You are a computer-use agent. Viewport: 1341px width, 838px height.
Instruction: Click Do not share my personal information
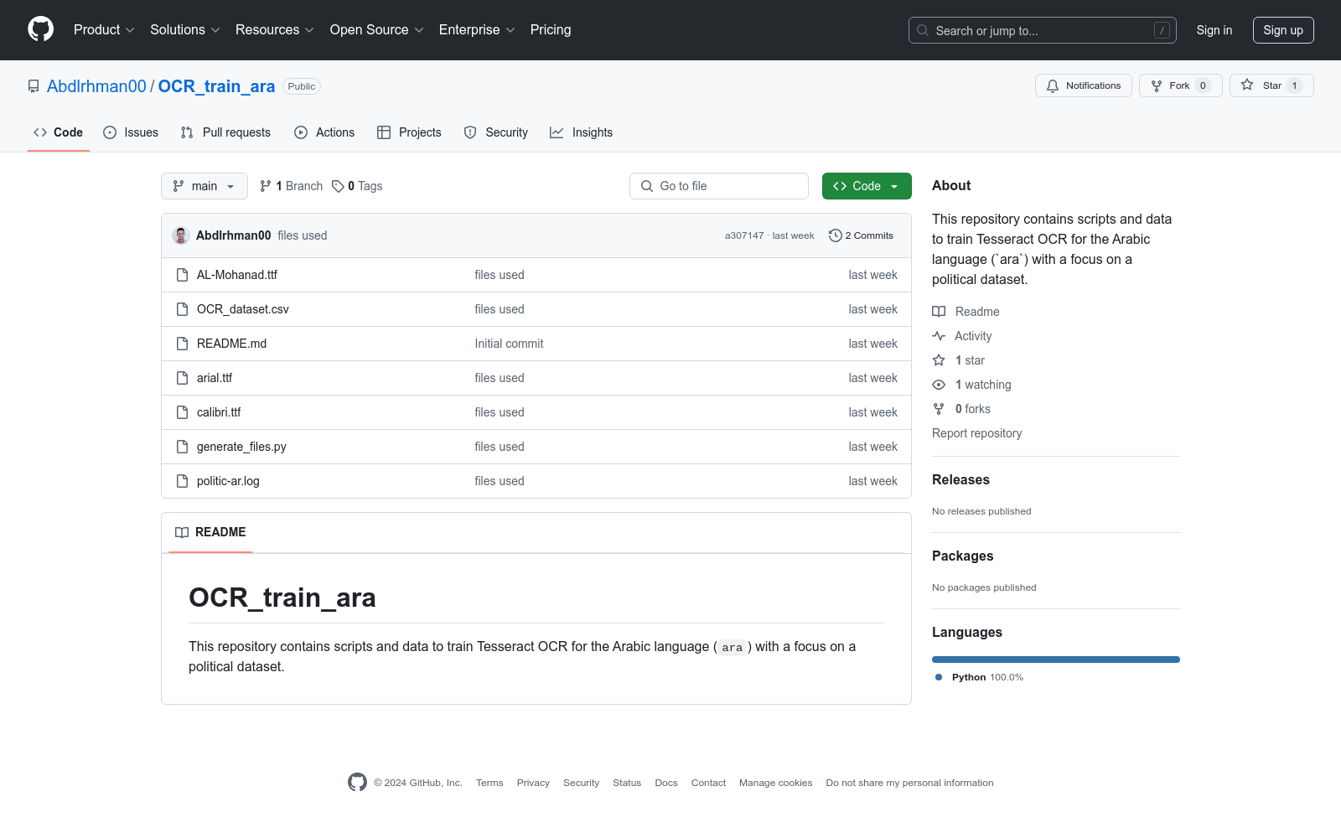(909, 783)
